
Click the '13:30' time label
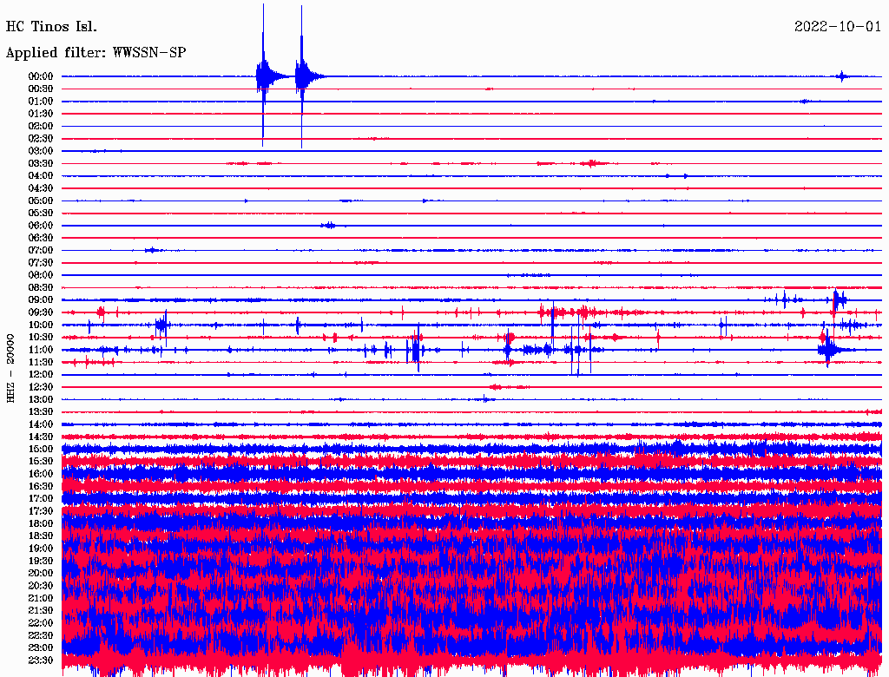tap(41, 412)
